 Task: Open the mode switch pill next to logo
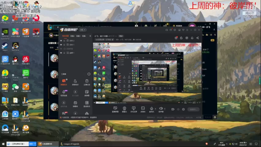click(x=83, y=30)
